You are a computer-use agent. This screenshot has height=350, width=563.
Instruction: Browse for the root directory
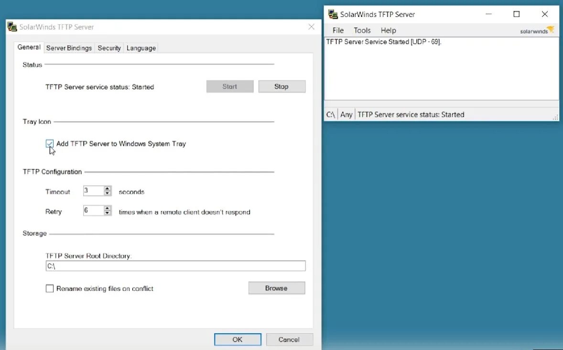pos(277,288)
